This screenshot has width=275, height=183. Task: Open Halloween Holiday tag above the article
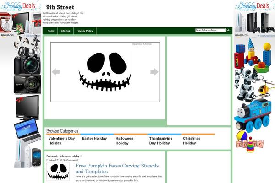[69, 156]
